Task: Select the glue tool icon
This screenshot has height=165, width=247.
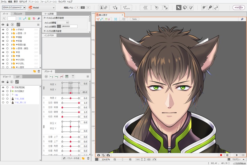Action: tap(204, 7)
